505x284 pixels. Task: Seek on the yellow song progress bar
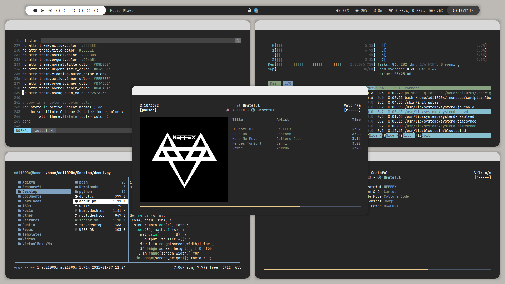[219, 207]
